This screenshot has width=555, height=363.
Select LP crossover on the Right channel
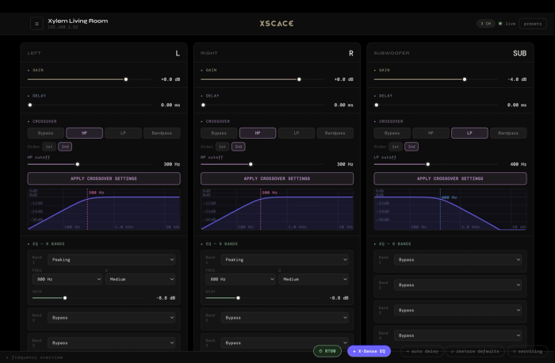pyautogui.click(x=297, y=133)
